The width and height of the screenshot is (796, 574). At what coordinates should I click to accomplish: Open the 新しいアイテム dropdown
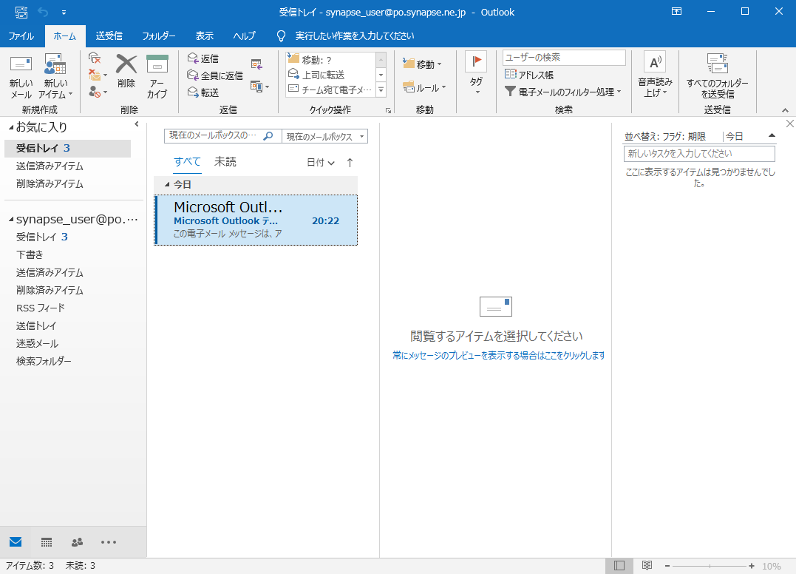pos(55,77)
